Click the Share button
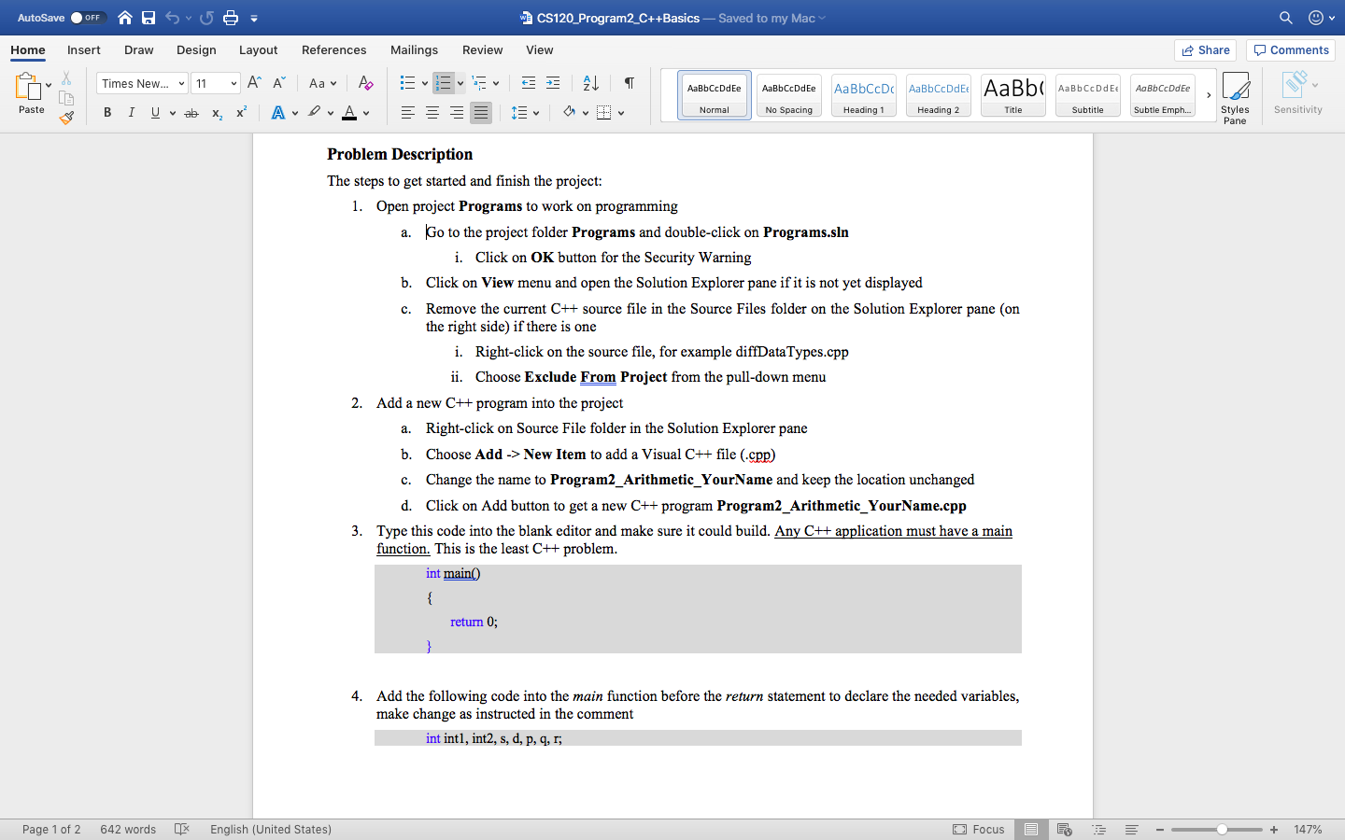This screenshot has width=1345, height=840. coord(1205,49)
